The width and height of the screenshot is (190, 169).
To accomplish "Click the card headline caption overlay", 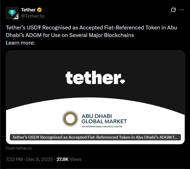I will tap(95, 137).
